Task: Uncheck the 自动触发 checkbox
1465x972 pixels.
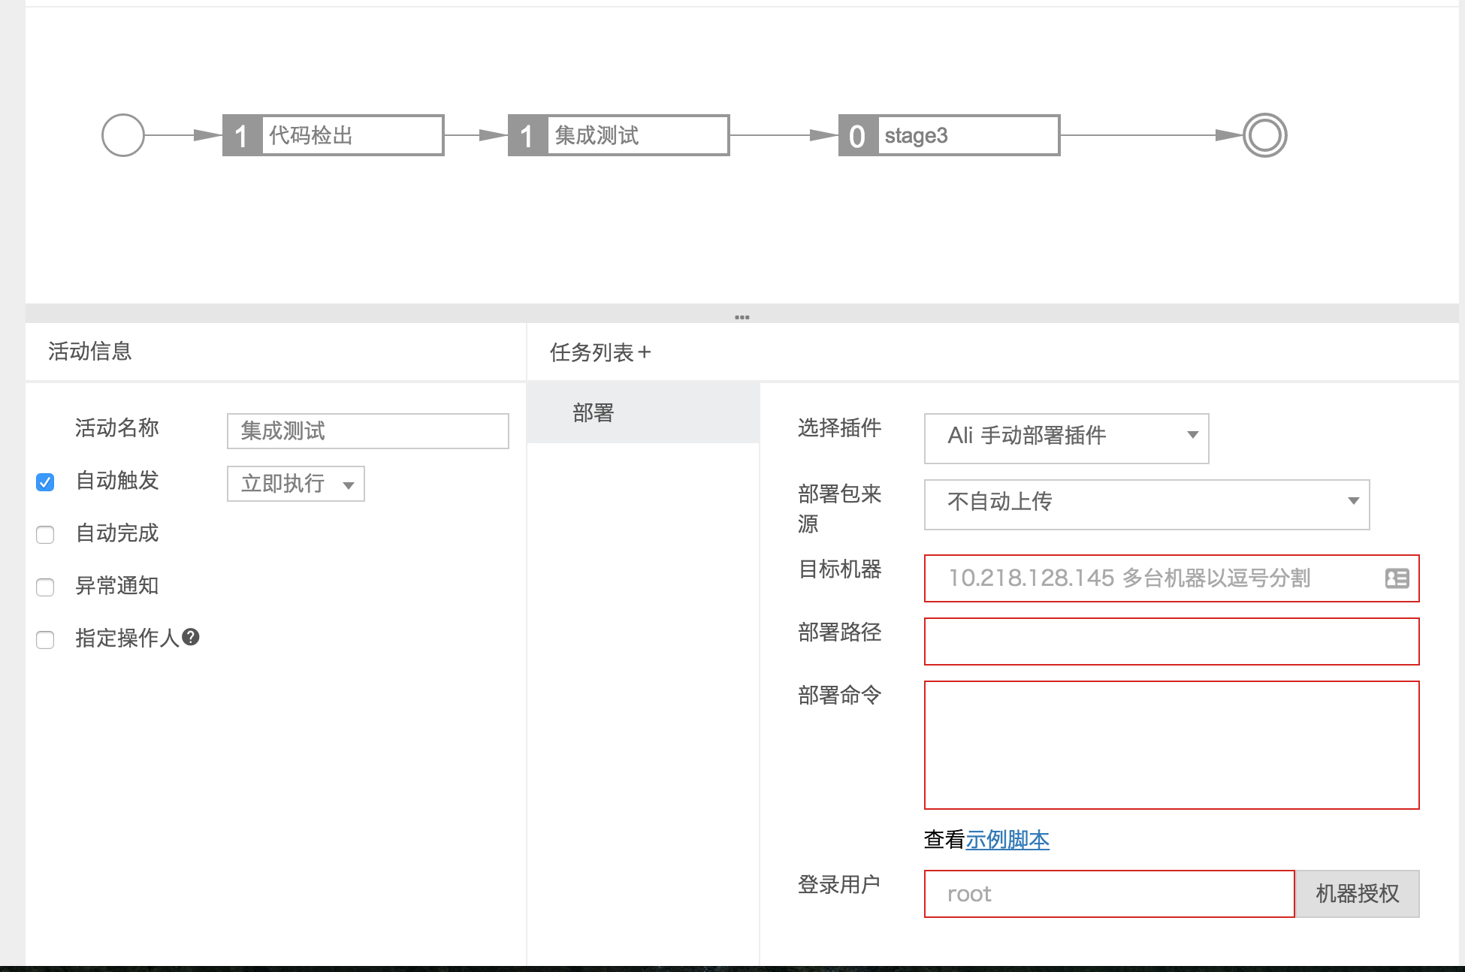Action: tap(45, 481)
